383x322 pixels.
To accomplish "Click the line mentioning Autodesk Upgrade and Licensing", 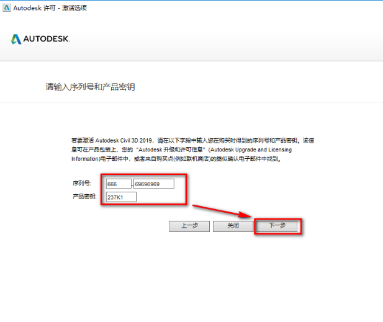I will [181, 150].
